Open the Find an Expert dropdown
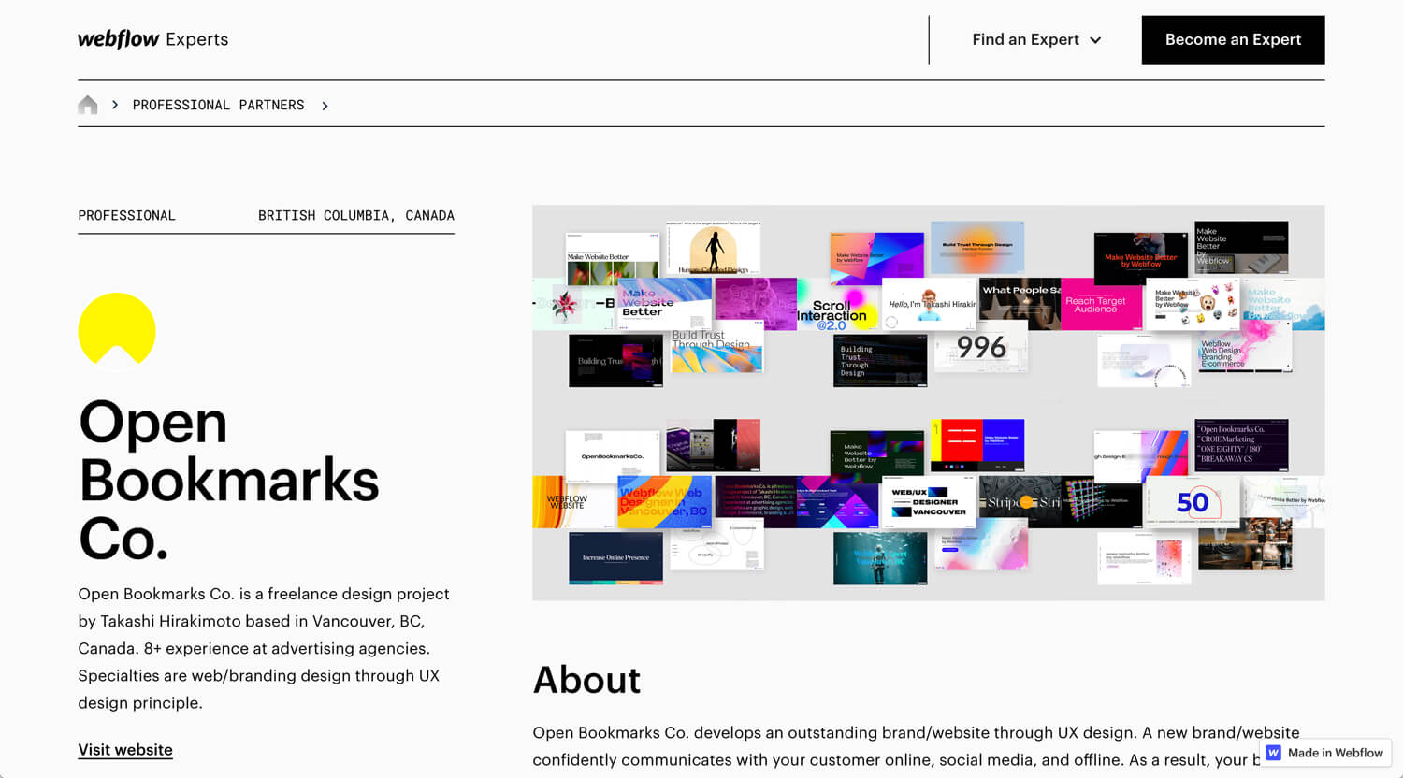This screenshot has height=778, width=1403. (1036, 39)
